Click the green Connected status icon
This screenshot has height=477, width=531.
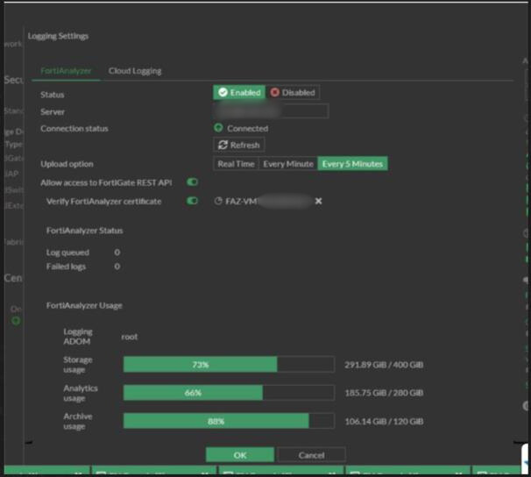[x=218, y=128]
